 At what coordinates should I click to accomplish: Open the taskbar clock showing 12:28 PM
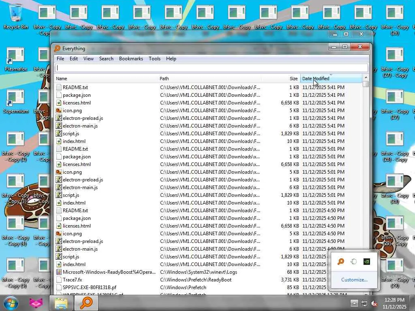tap(394, 303)
